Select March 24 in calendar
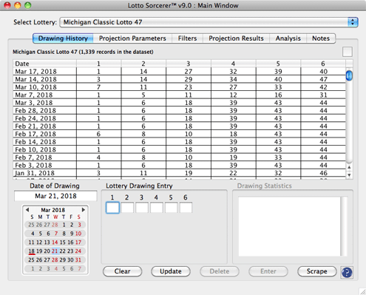This screenshot has width=366, height=295. coord(78,251)
